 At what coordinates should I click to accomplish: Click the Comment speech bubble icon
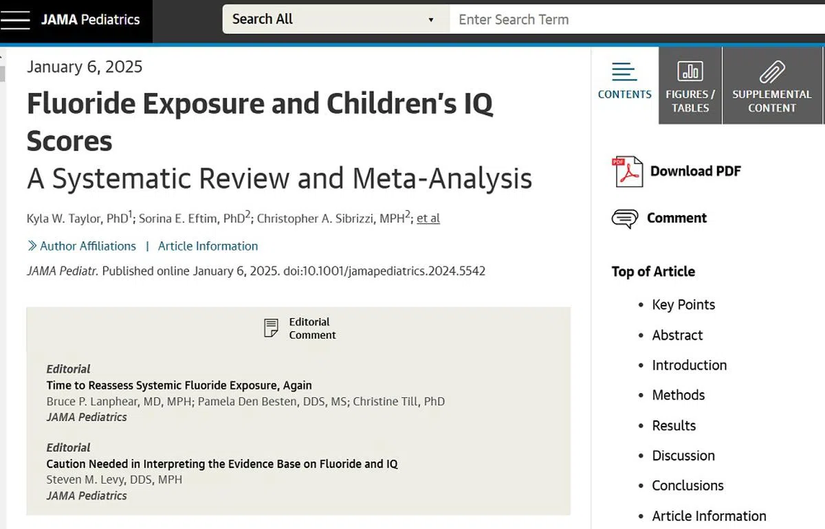624,218
